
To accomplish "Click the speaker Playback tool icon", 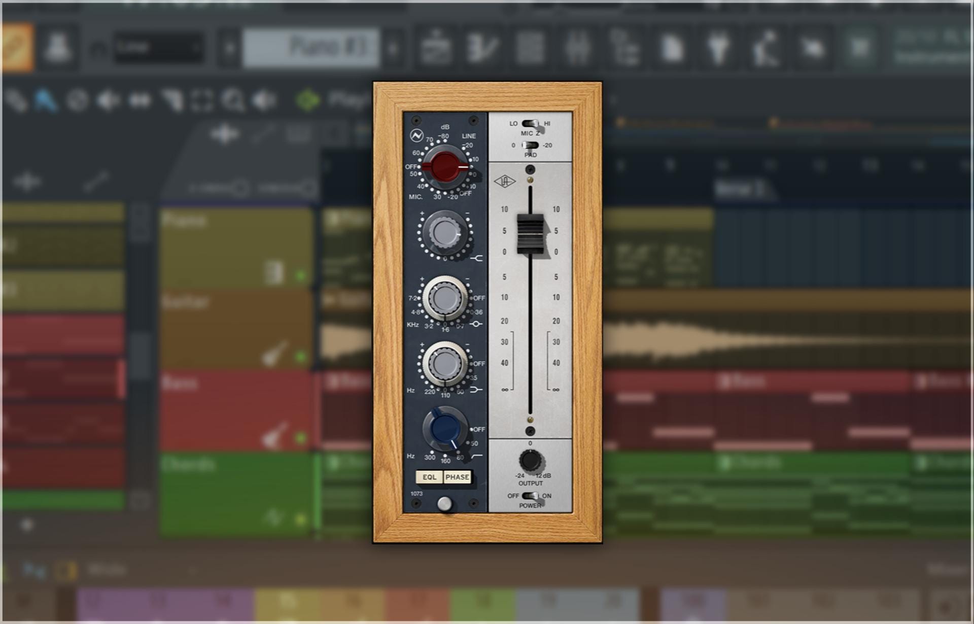I will point(264,100).
